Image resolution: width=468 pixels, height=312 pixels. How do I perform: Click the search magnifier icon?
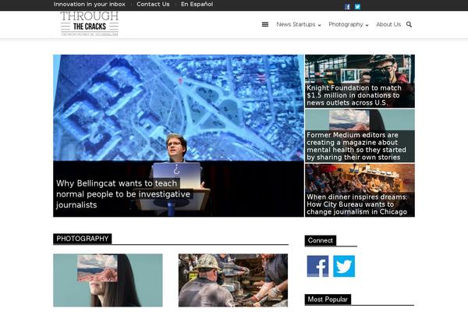tap(409, 24)
